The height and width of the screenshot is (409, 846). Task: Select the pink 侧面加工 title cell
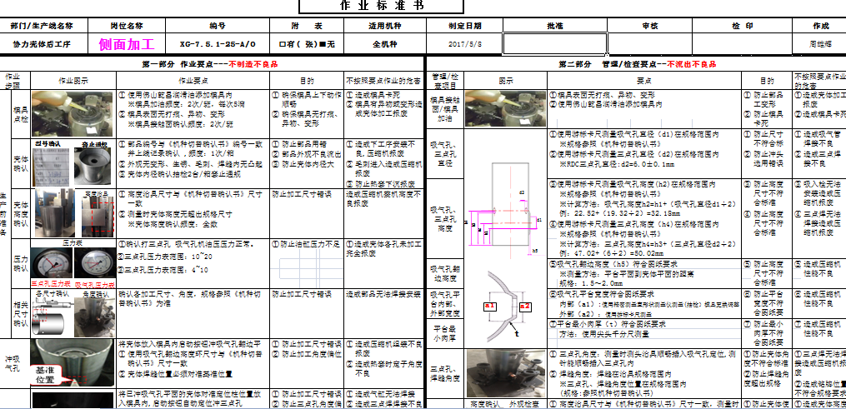(127, 43)
